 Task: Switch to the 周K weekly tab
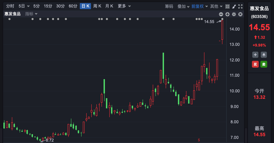97,6
